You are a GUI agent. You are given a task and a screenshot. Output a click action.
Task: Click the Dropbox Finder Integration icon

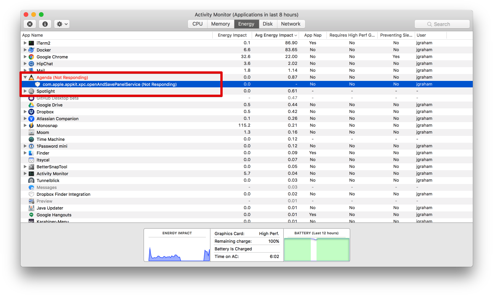point(31,194)
